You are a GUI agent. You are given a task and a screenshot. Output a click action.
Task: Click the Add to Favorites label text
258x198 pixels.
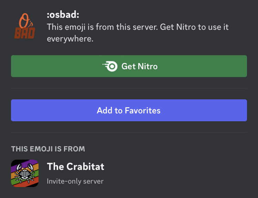(129, 110)
